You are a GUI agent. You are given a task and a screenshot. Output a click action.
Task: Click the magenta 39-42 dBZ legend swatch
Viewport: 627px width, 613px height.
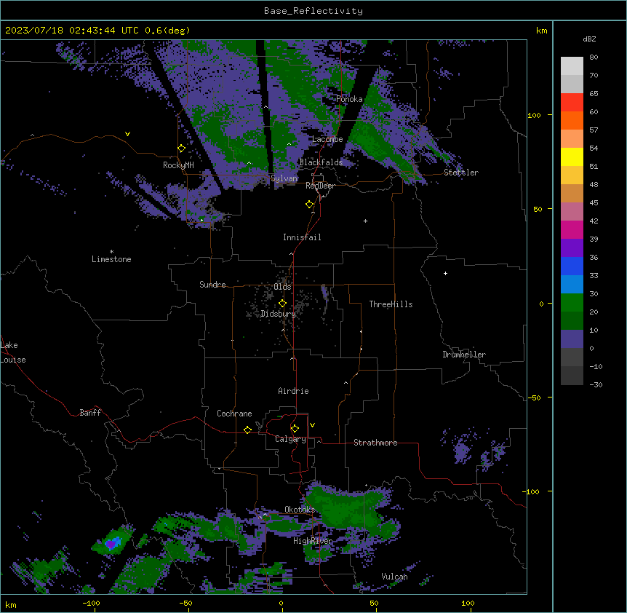572,229
